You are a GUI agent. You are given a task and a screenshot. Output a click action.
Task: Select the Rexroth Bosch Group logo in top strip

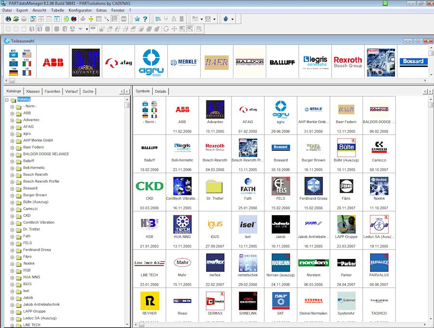click(x=348, y=62)
